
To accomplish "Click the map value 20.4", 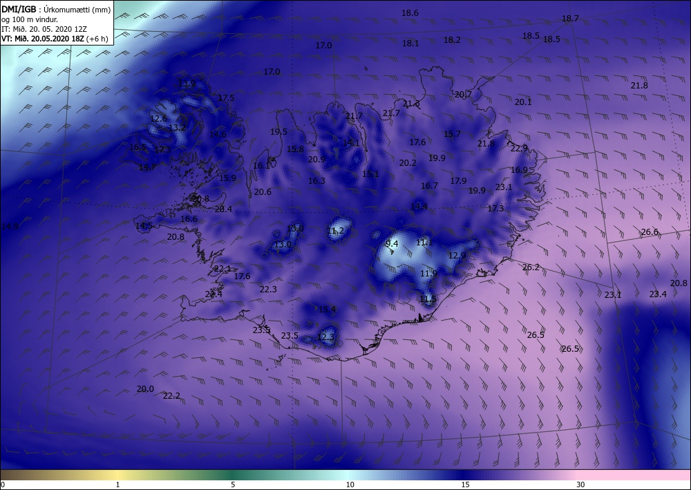I will tap(223, 209).
